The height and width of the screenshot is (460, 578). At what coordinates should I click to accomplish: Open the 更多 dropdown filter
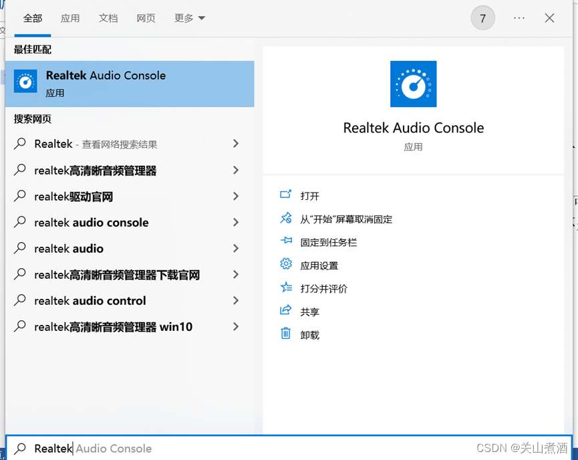(190, 18)
